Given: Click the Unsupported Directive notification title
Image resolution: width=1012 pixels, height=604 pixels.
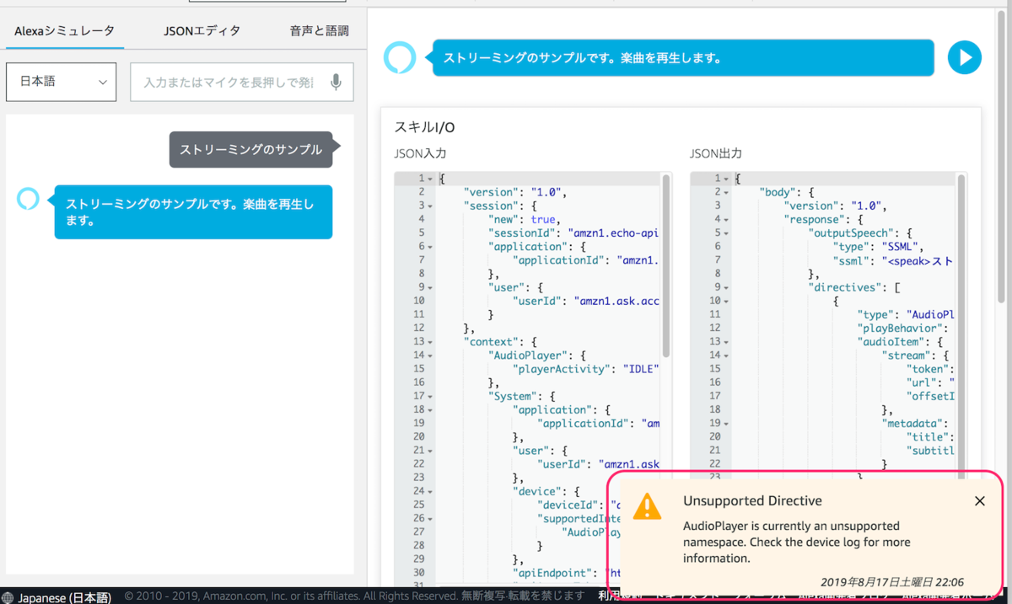Looking at the screenshot, I should pyautogui.click(x=751, y=501).
